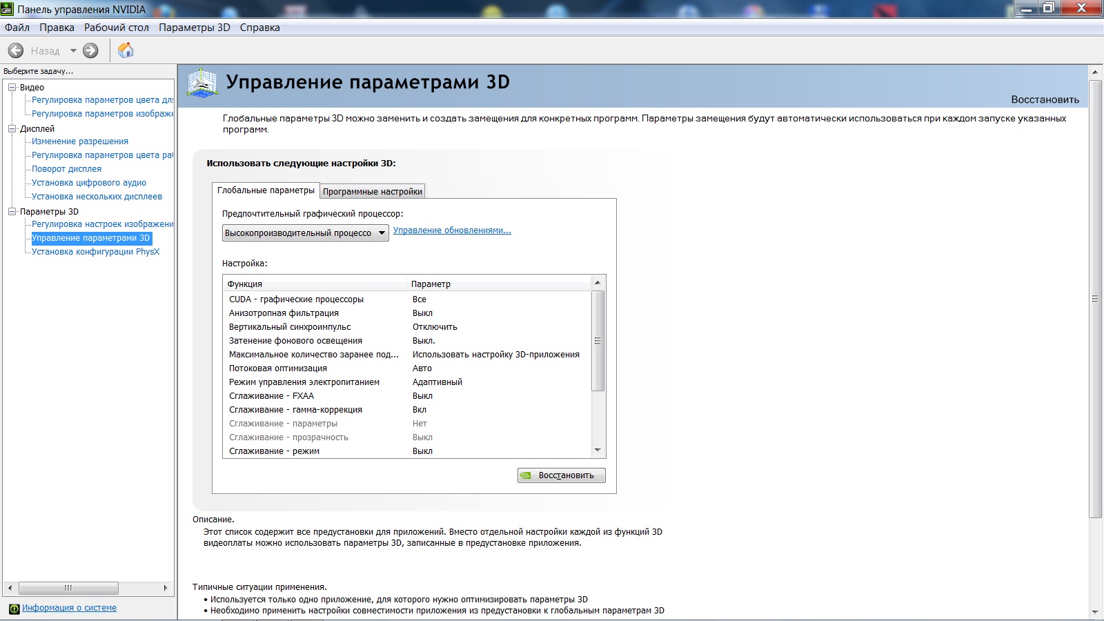Screen dimensions: 1104x621
Task: Click the 3D settings header icon
Action: [203, 83]
